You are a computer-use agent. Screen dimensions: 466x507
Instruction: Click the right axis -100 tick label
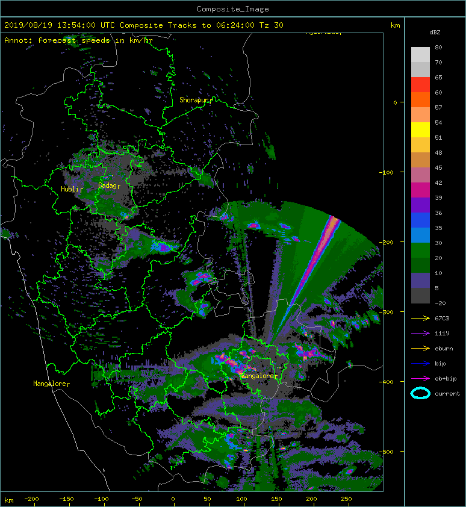click(387, 172)
